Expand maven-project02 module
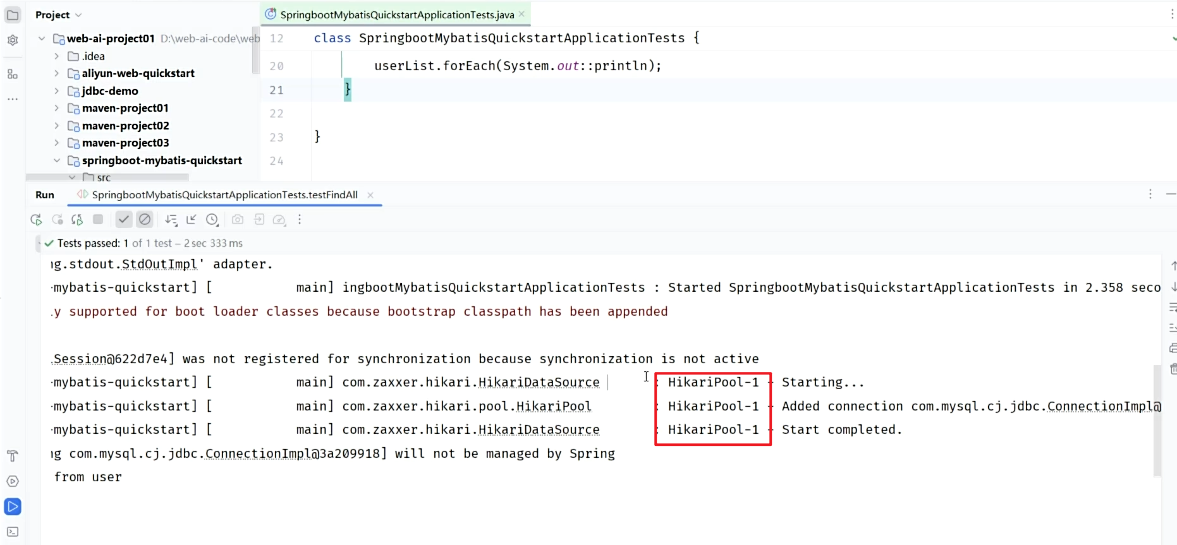The width and height of the screenshot is (1177, 545). click(x=56, y=126)
